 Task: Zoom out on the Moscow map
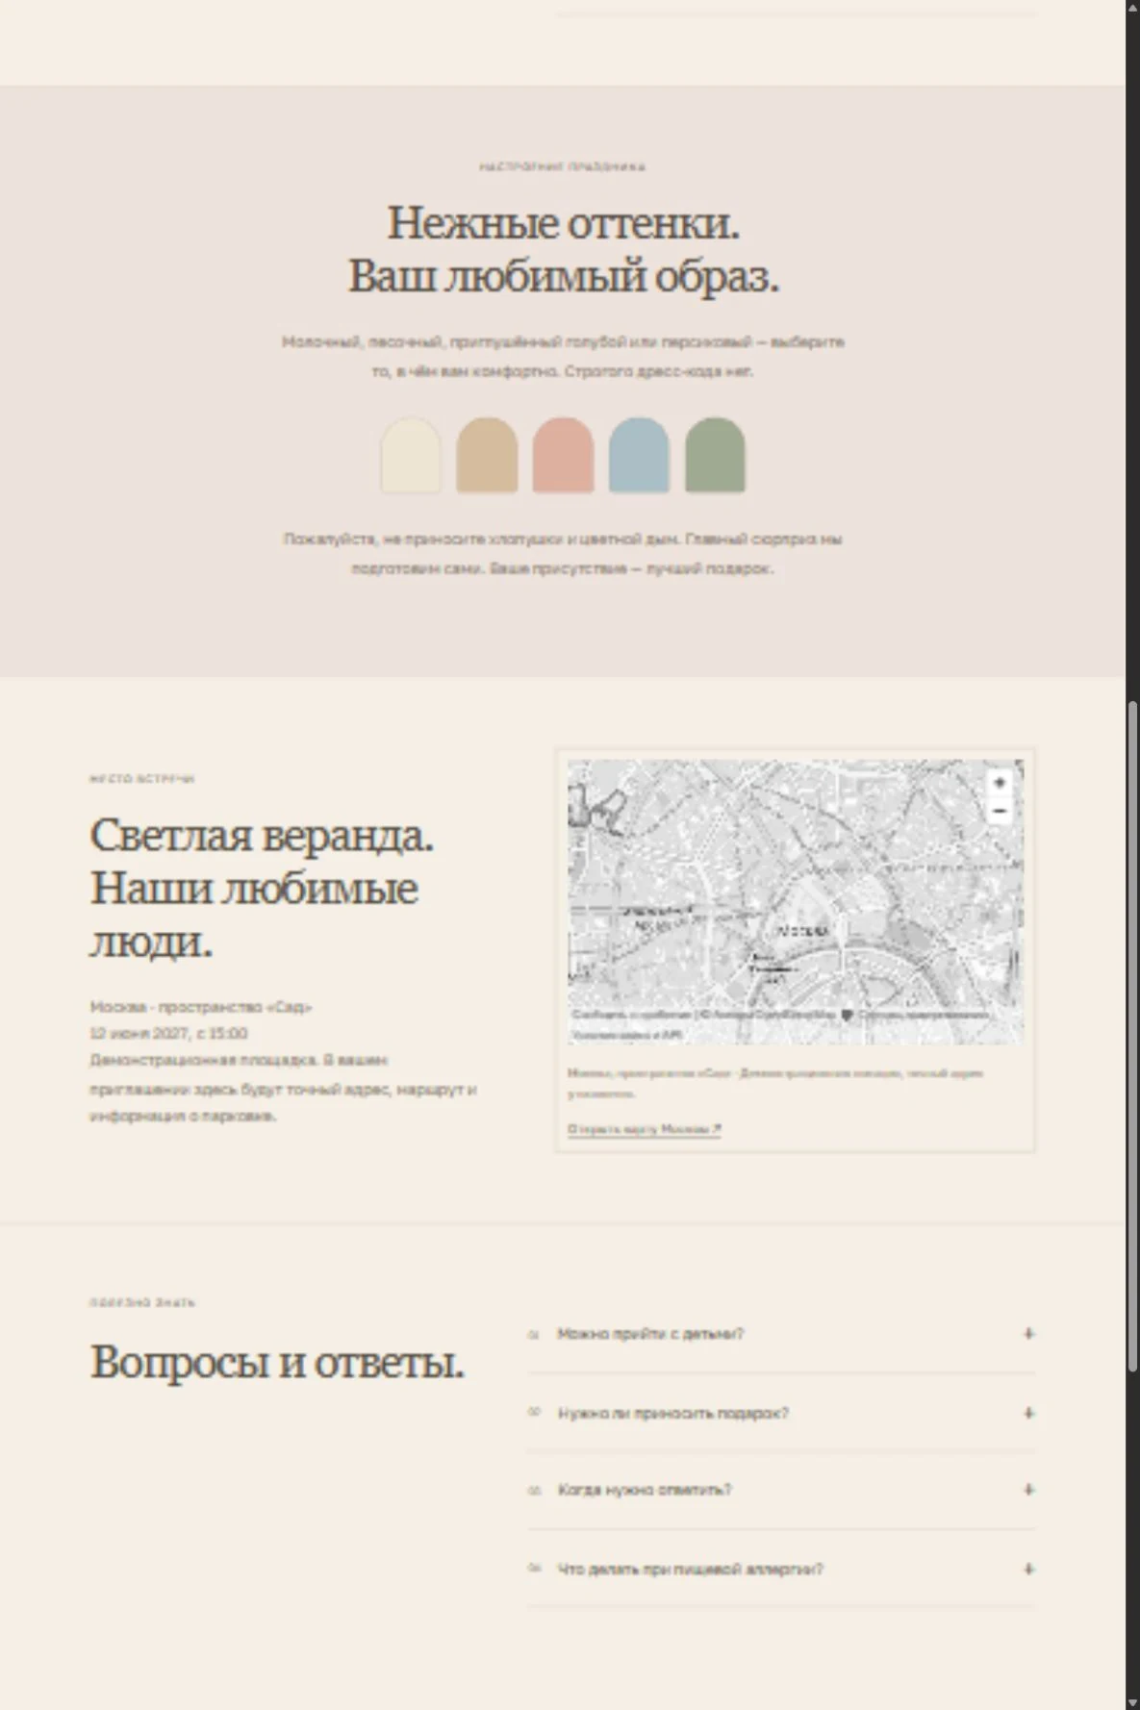1000,811
